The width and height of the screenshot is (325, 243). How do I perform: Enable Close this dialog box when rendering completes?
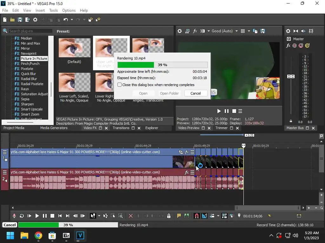point(119,85)
